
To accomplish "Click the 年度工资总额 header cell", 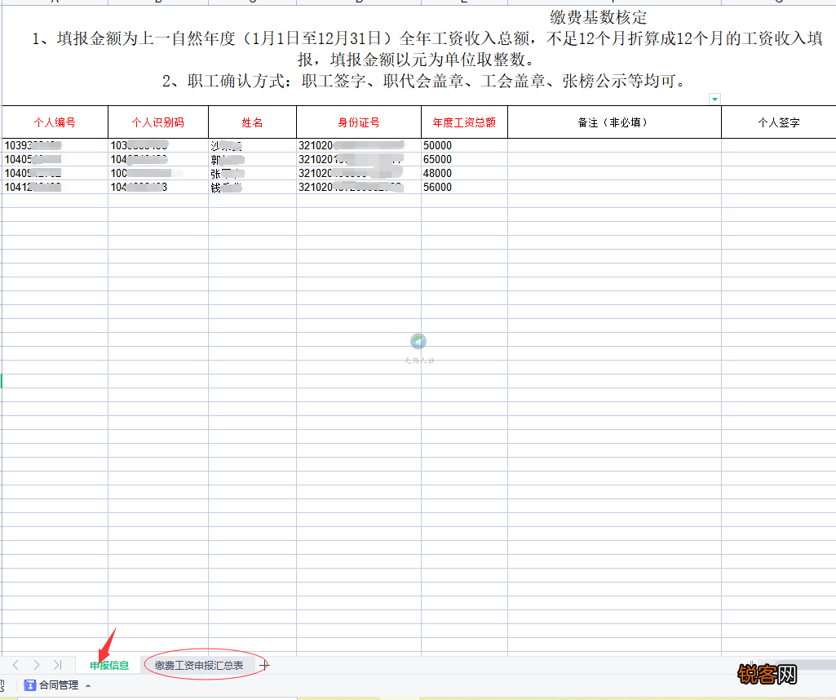I will 463,122.
